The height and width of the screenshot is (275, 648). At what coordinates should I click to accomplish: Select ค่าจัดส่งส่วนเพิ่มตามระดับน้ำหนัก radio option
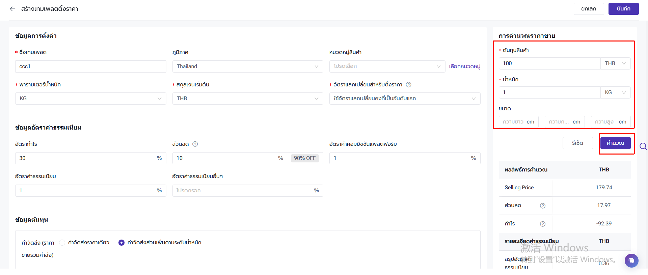point(122,243)
